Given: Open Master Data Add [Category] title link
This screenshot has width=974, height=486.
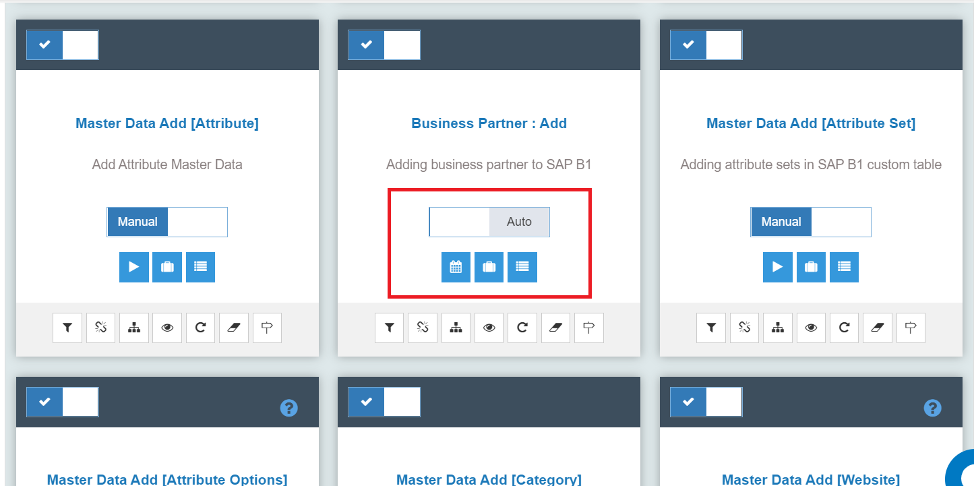Looking at the screenshot, I should point(489,479).
